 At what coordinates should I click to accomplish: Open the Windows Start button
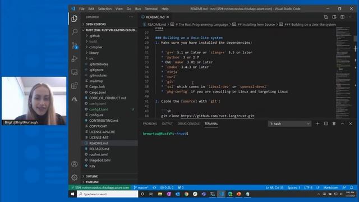tap(72, 194)
